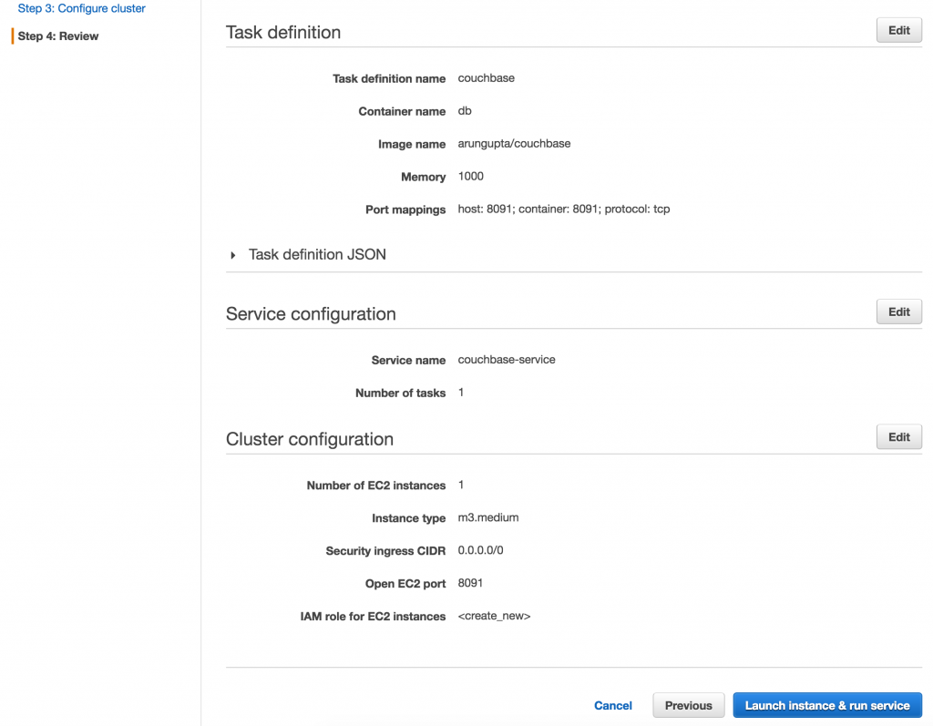The width and height of the screenshot is (933, 726).
Task: Expand the Task definition JSON triangle
Action: (233, 255)
